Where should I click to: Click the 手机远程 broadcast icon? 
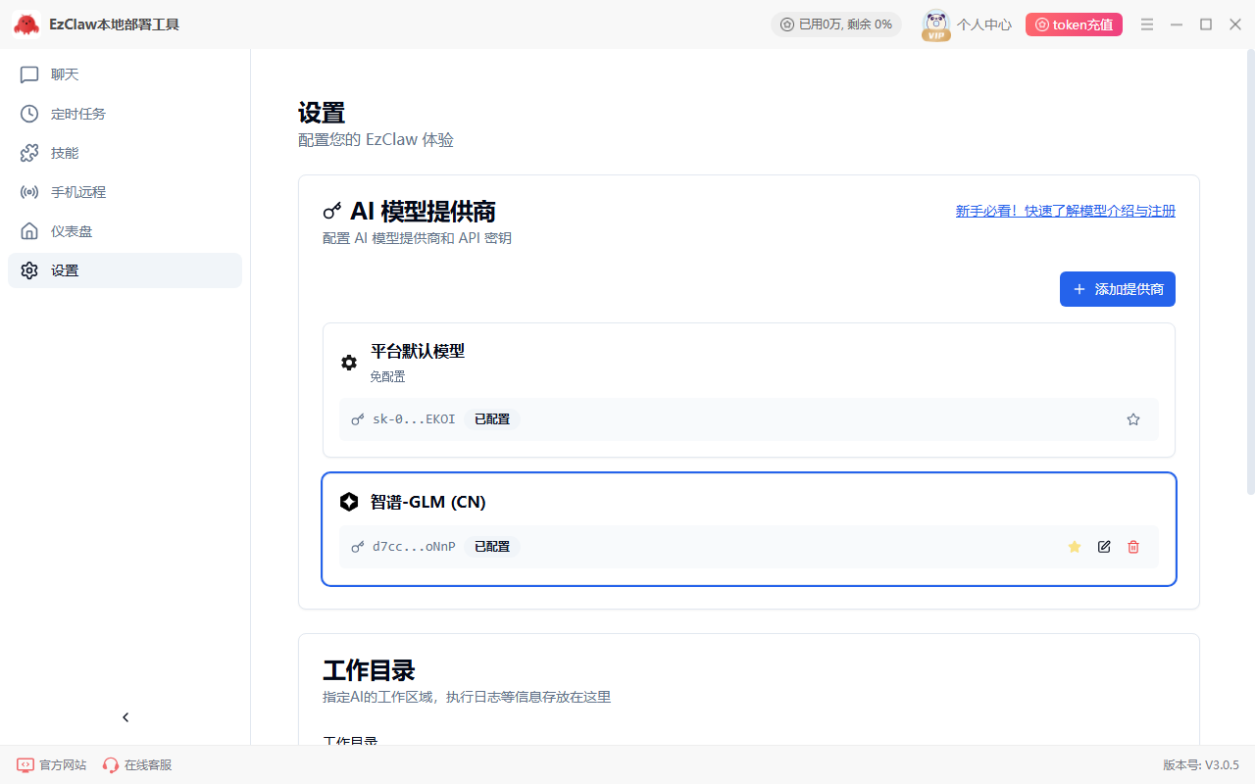(29, 192)
